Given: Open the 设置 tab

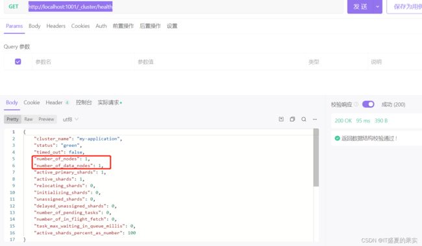Looking at the screenshot, I should [172, 26].
